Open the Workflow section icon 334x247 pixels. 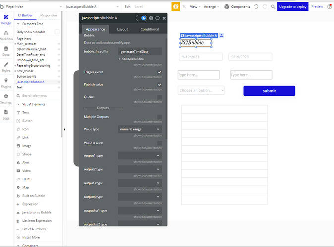[x=6, y=33]
